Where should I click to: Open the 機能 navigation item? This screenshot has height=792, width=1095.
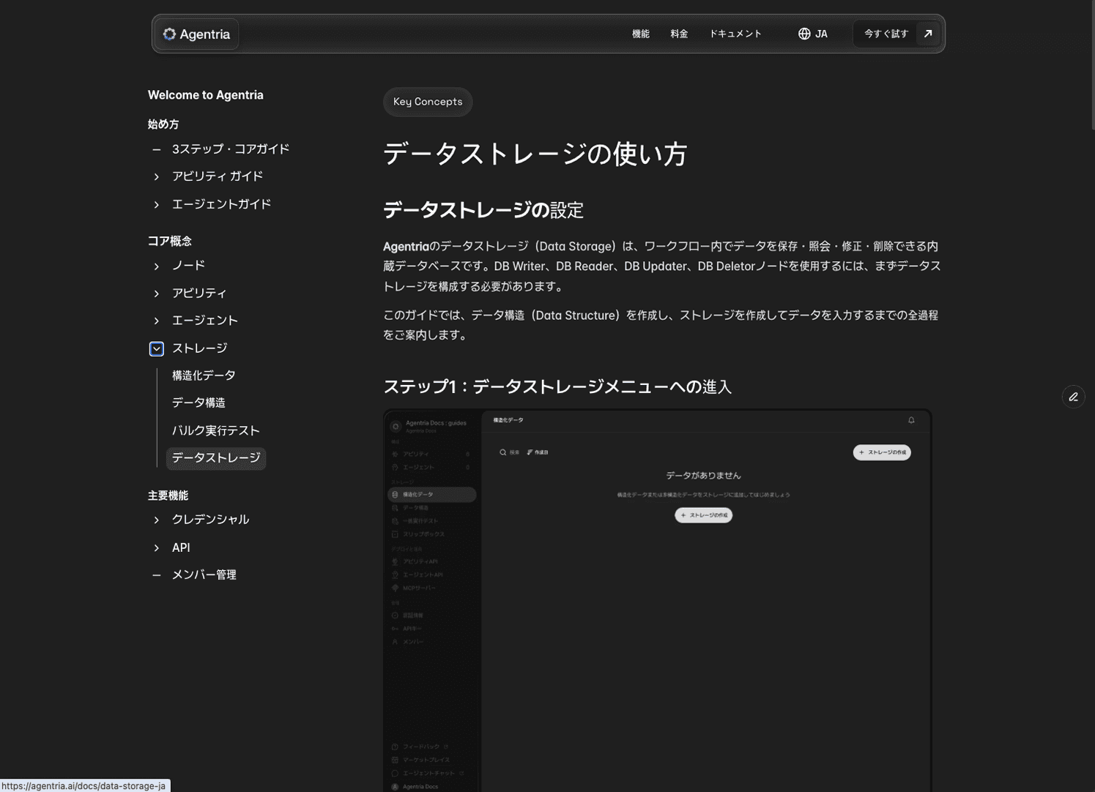pyautogui.click(x=641, y=34)
